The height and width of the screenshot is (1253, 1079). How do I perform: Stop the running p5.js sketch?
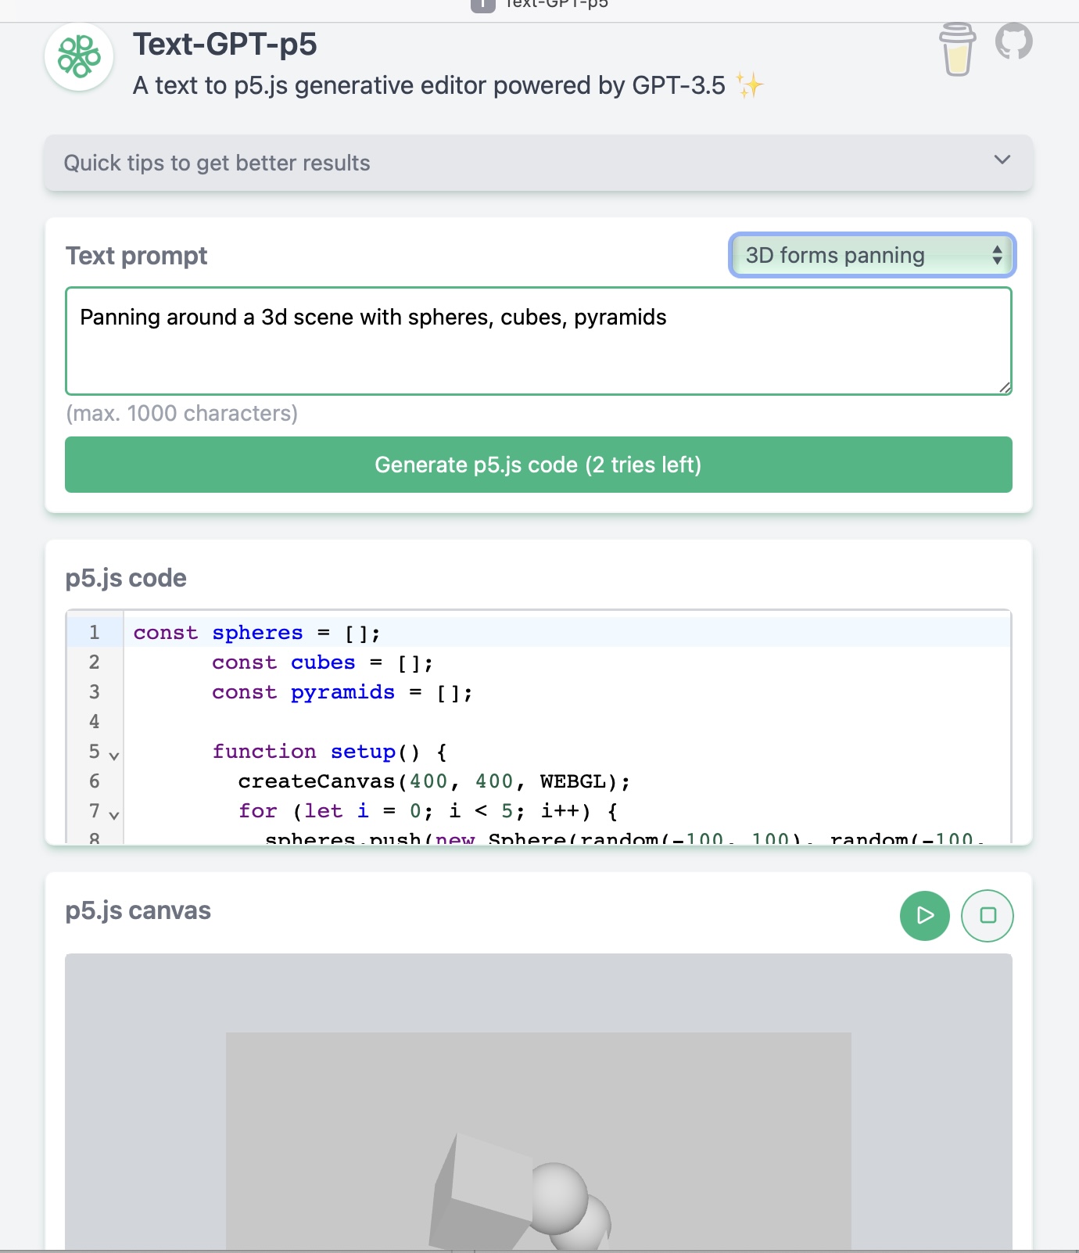[988, 915]
